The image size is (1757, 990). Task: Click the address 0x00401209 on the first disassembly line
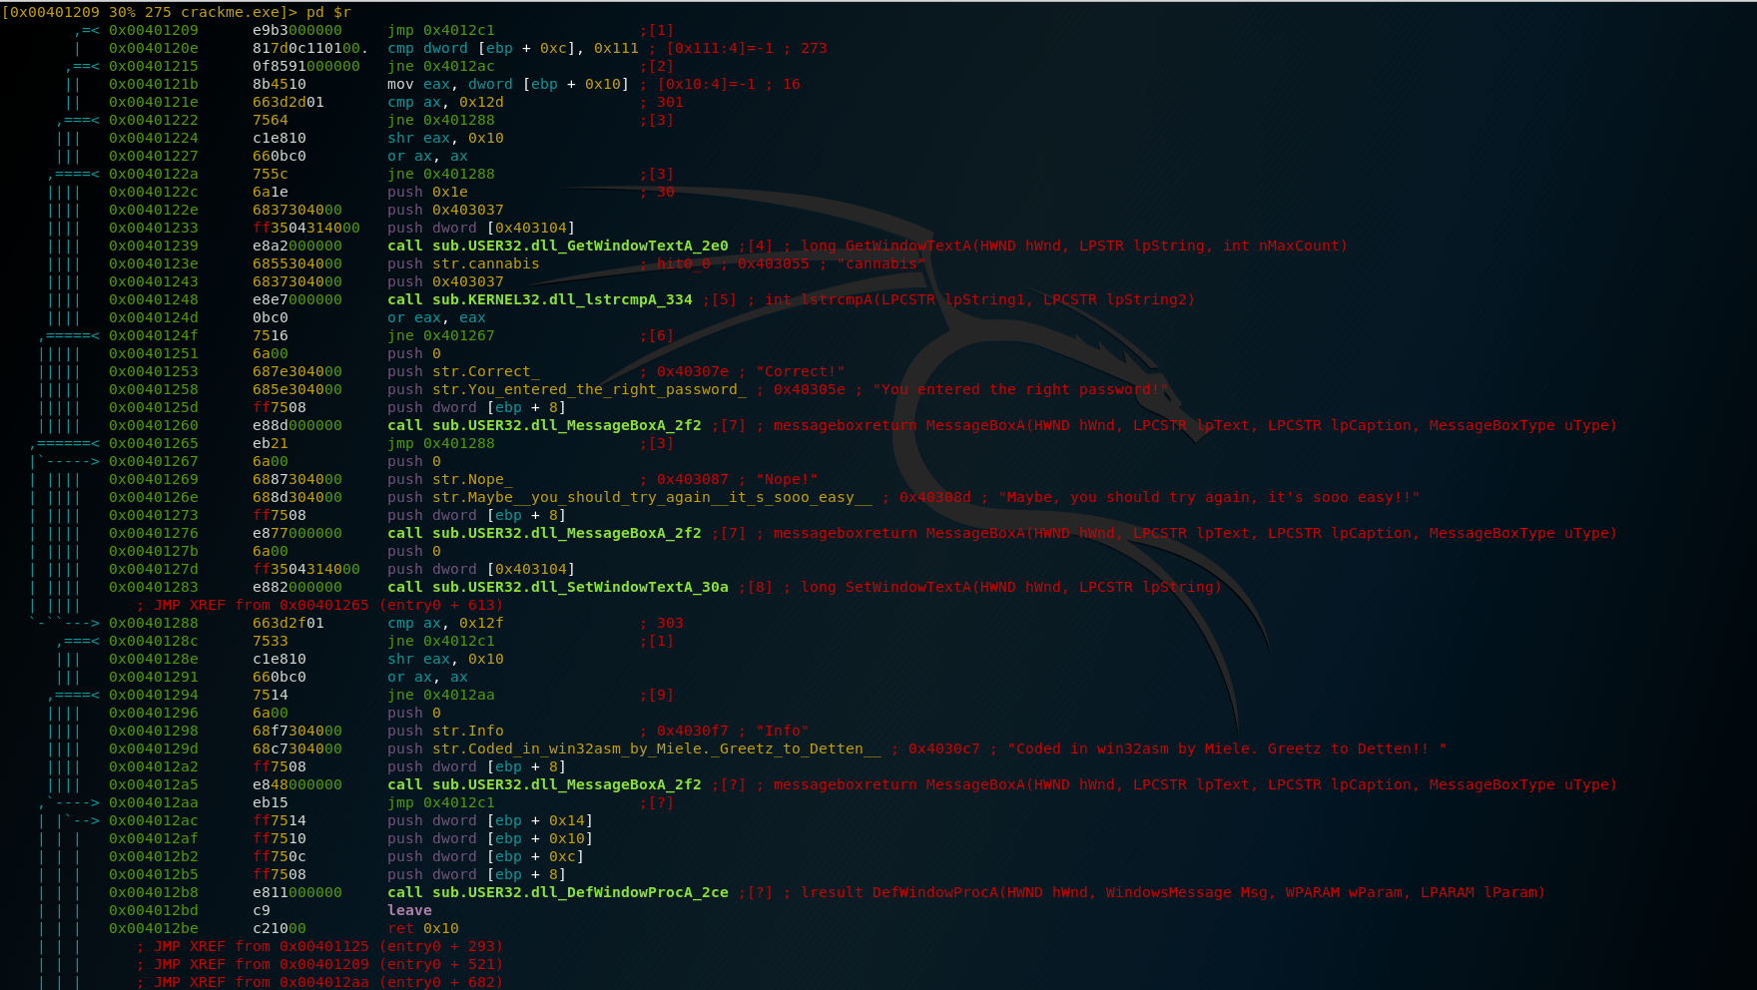tap(153, 30)
